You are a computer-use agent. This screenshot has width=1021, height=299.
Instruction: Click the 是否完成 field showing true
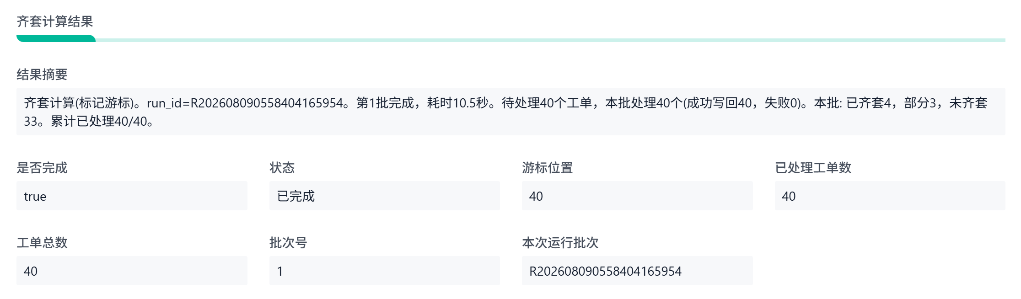(x=132, y=196)
